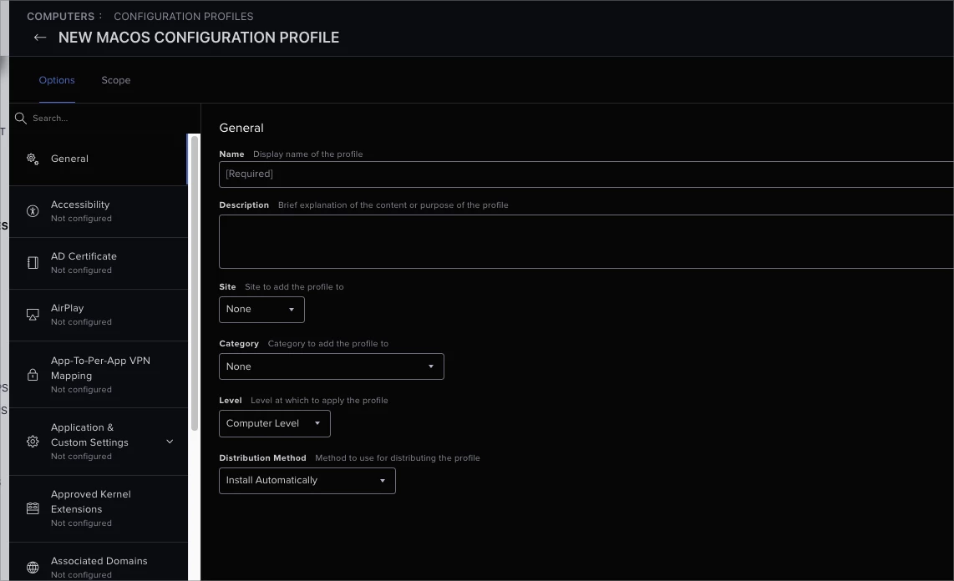Click the General section heading
The height and width of the screenshot is (581, 954).
(241, 128)
